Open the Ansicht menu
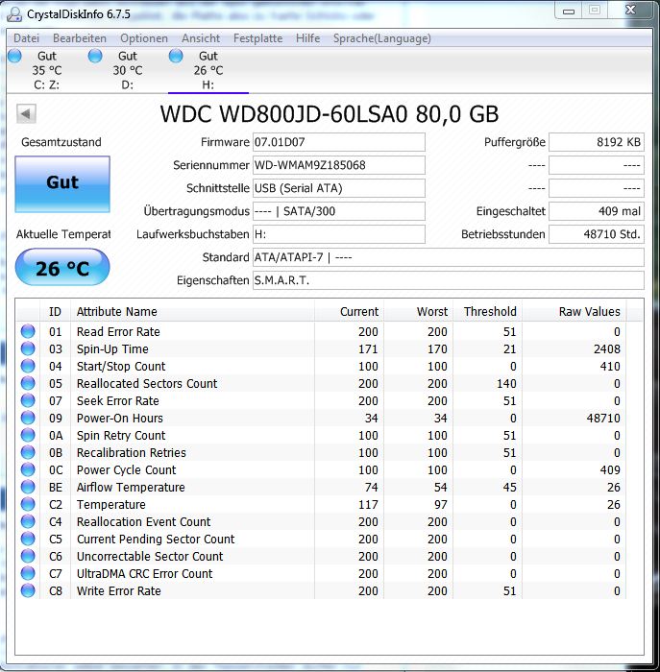 [200, 38]
